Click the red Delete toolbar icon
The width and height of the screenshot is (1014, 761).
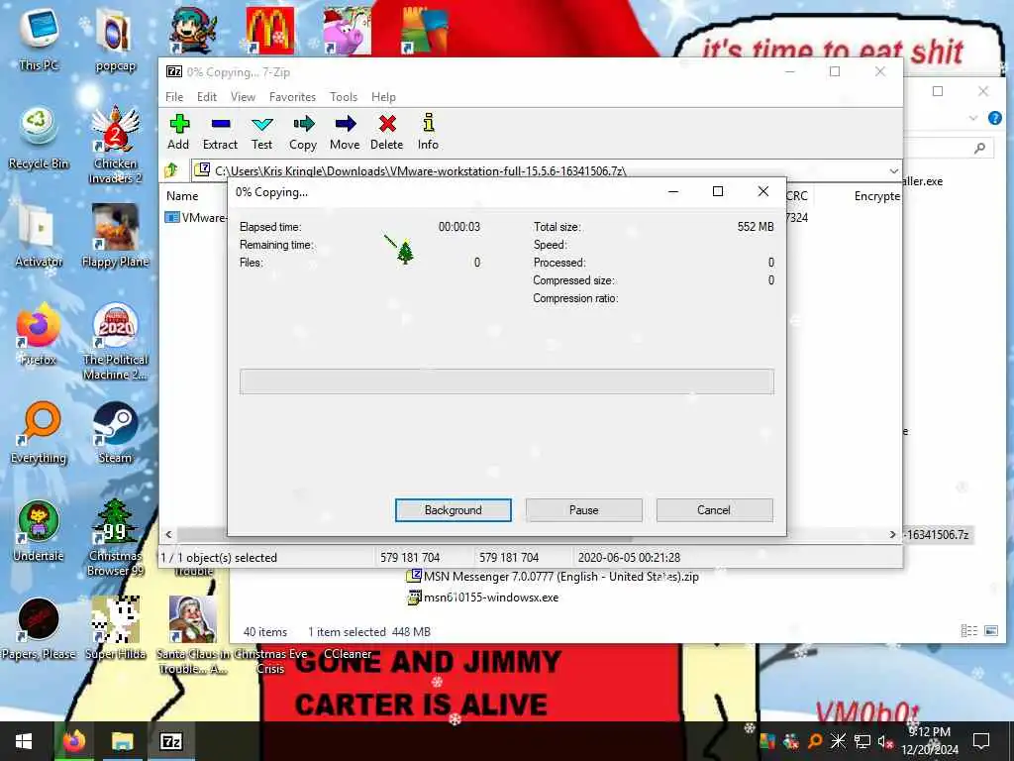click(387, 132)
